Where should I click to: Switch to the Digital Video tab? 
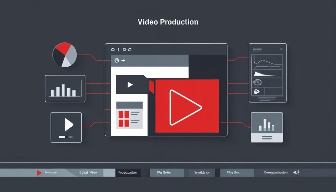(x=88, y=173)
